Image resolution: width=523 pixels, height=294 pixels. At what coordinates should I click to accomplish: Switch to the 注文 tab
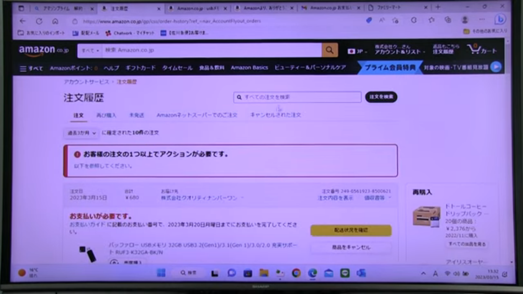(x=78, y=115)
